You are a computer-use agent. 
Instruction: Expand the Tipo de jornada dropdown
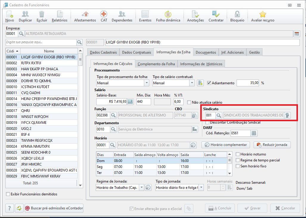201,187
